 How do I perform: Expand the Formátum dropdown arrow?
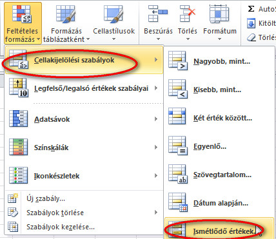[219, 39]
